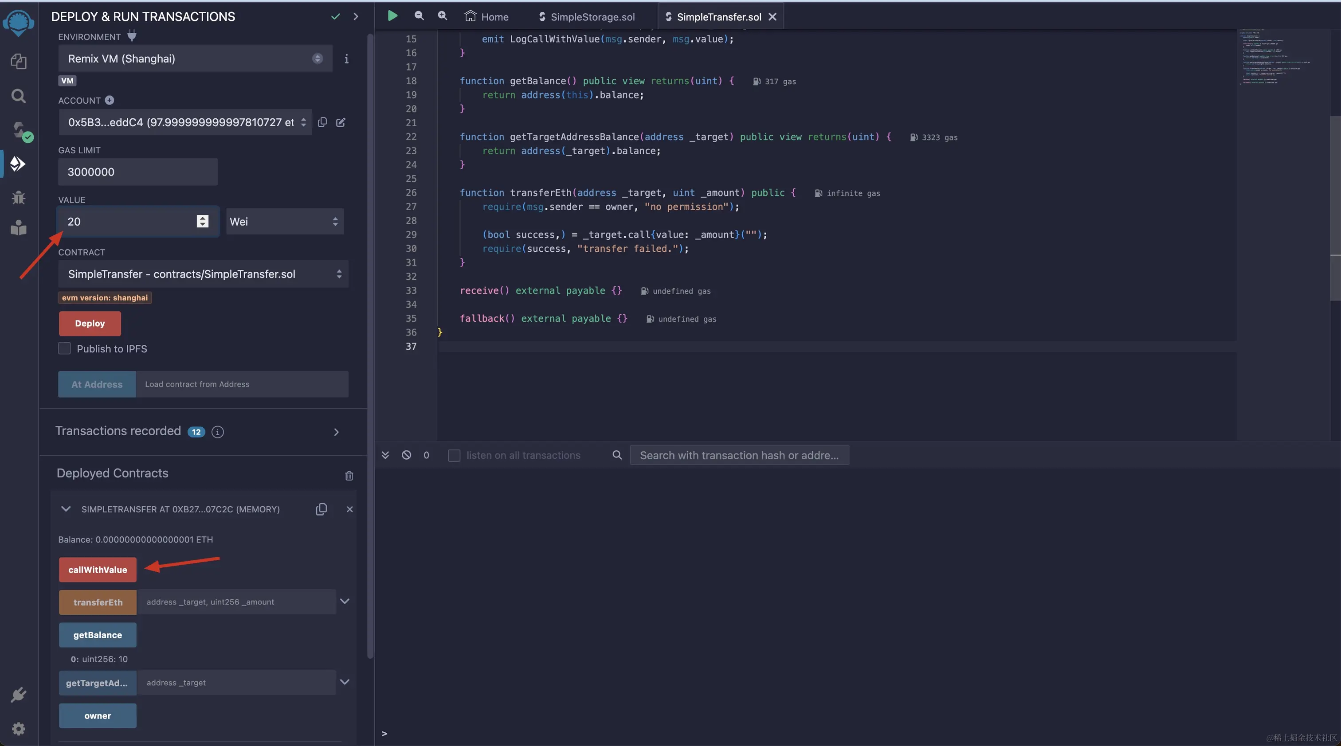Open the Wei unit dropdown
Image resolution: width=1341 pixels, height=746 pixels.
tap(284, 222)
